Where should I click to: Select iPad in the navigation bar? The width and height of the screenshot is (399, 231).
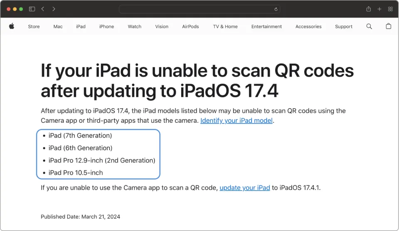coord(81,27)
